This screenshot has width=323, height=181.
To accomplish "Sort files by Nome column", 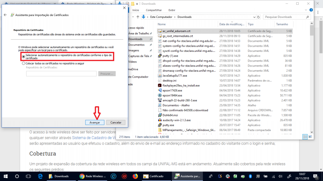I will (161, 24).
